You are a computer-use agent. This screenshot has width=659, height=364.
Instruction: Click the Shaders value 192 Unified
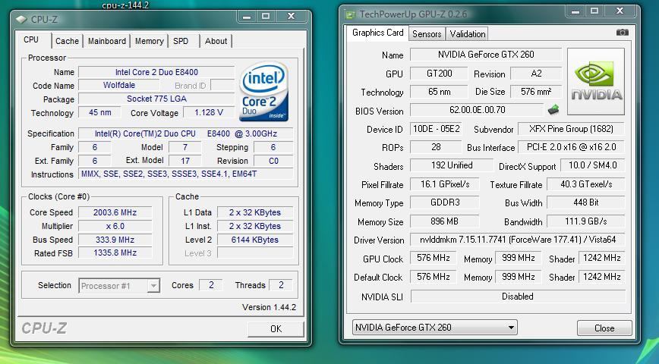click(452, 165)
